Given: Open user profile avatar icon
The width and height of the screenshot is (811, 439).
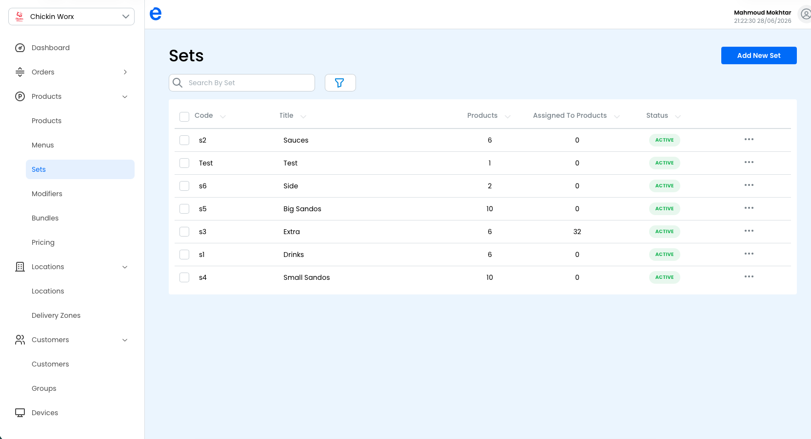Looking at the screenshot, I should pyautogui.click(x=805, y=15).
